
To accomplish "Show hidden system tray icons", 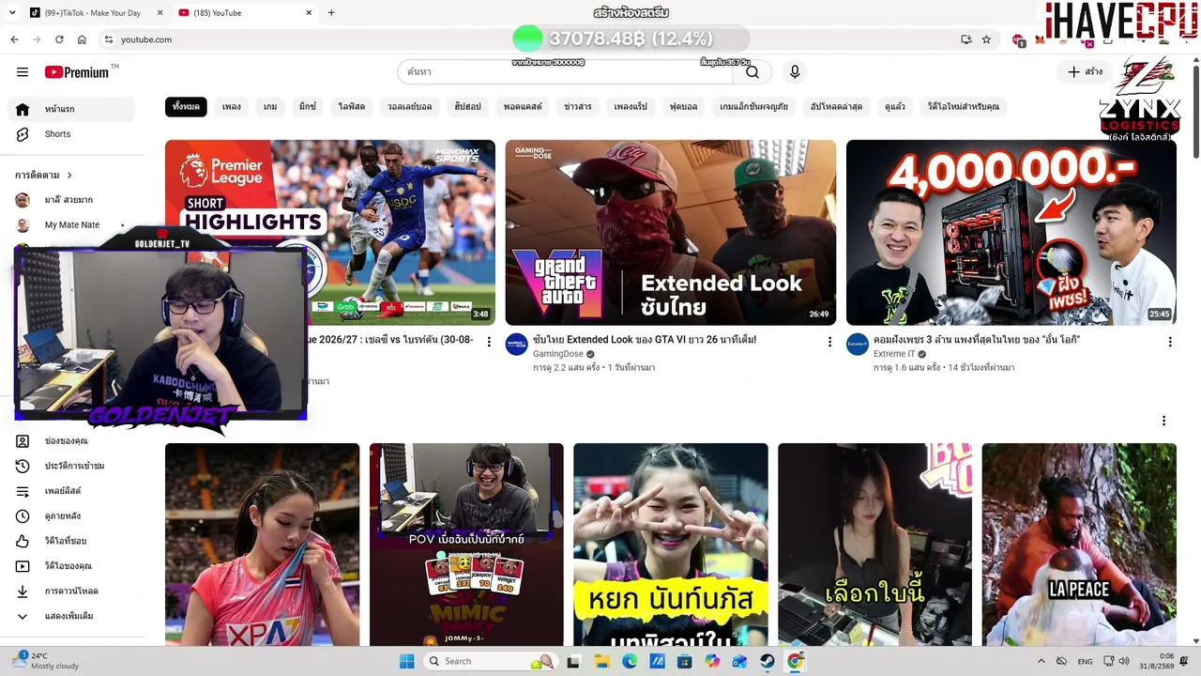I will [x=1041, y=661].
